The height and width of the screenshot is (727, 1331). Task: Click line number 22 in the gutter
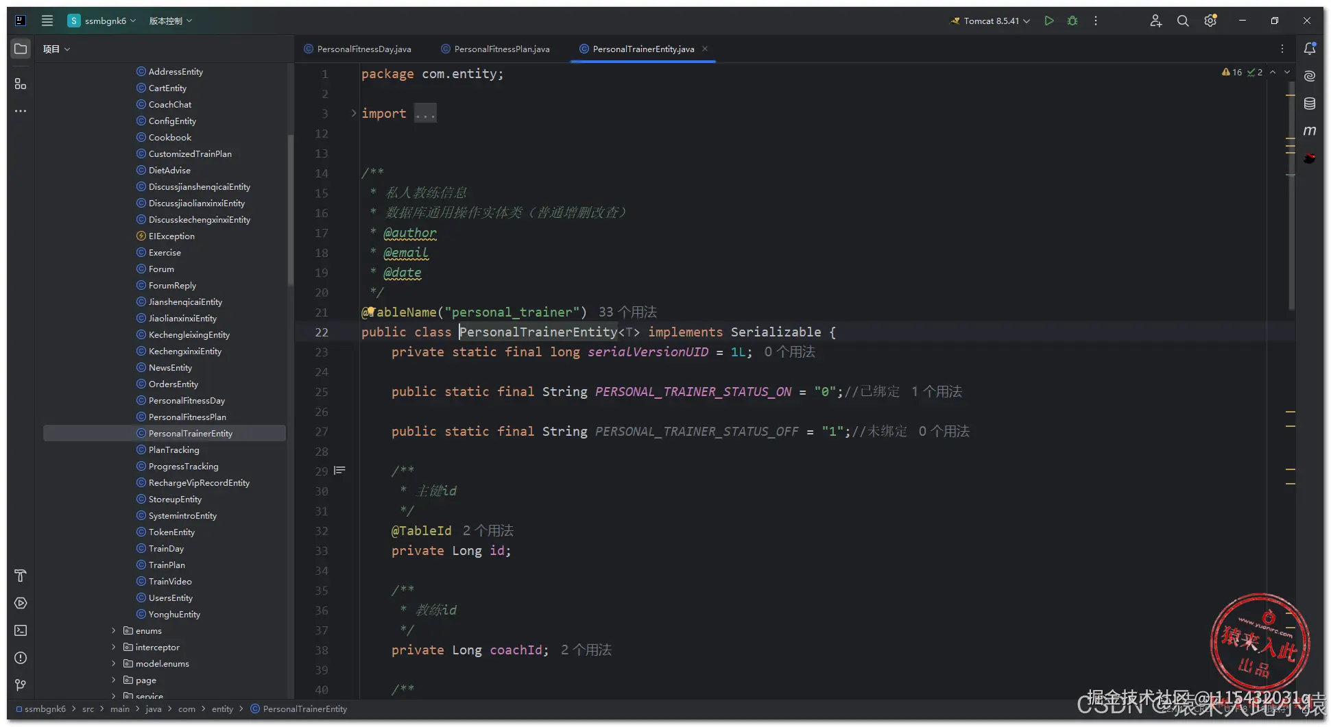tap(322, 332)
